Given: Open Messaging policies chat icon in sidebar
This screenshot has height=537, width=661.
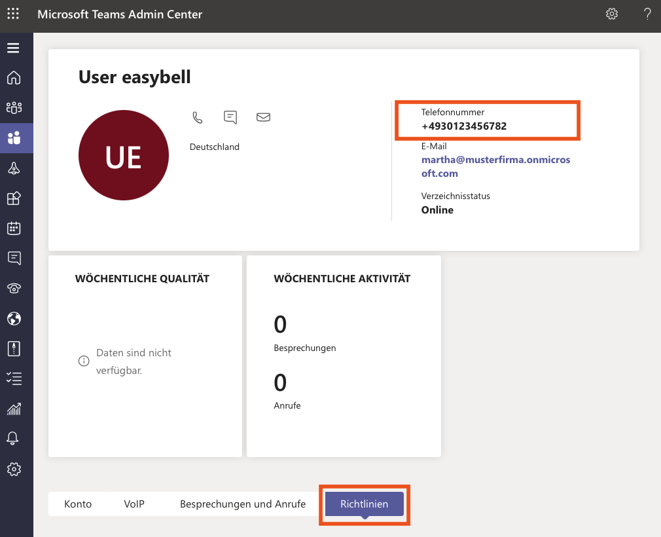Looking at the screenshot, I should 14,258.
